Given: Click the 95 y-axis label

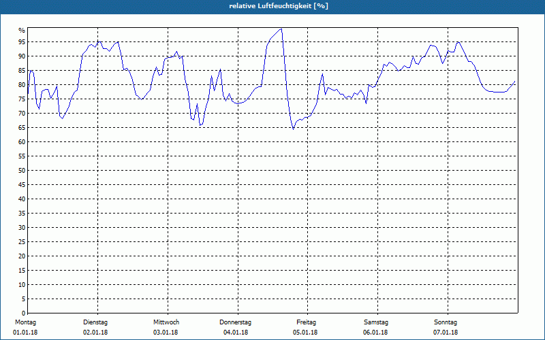Looking at the screenshot, I should coord(22,42).
